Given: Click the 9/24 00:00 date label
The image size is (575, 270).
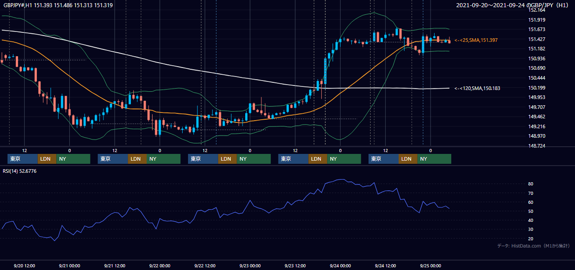Looking at the screenshot, I should (x=340, y=265).
